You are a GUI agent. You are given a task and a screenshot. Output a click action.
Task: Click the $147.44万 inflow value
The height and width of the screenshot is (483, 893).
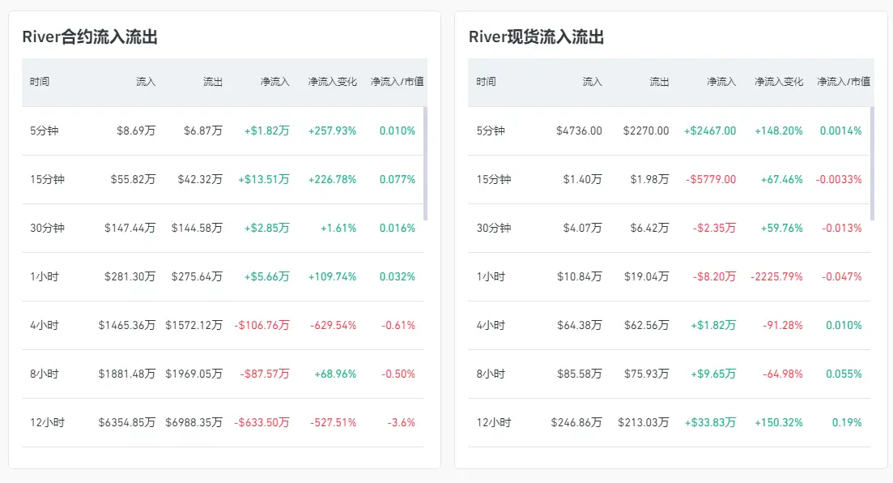click(130, 228)
